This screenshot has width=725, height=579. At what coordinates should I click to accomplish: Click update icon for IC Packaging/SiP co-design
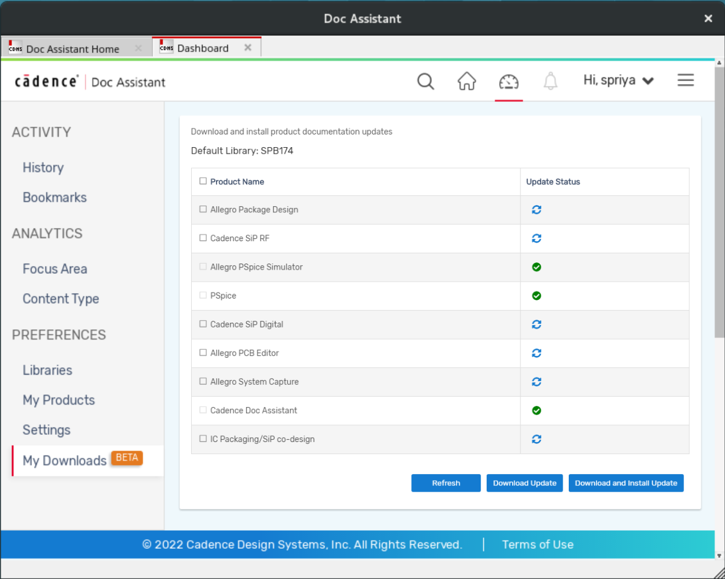[x=536, y=439]
